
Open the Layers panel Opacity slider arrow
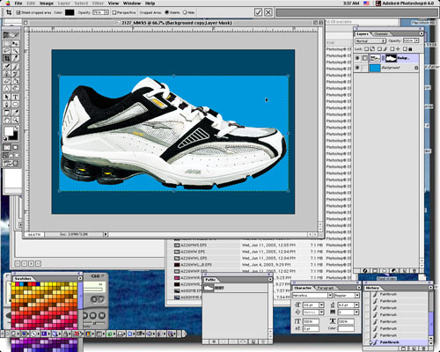[x=416, y=40]
